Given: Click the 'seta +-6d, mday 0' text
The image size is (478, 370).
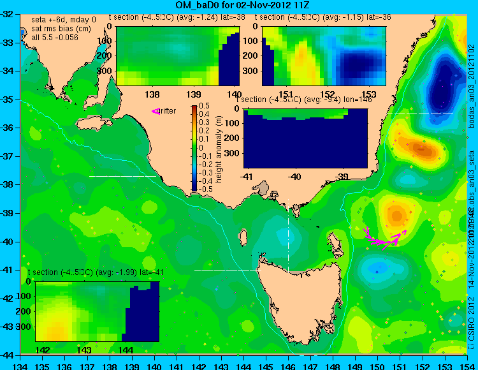Looking at the screenshot, I should [x=64, y=20].
